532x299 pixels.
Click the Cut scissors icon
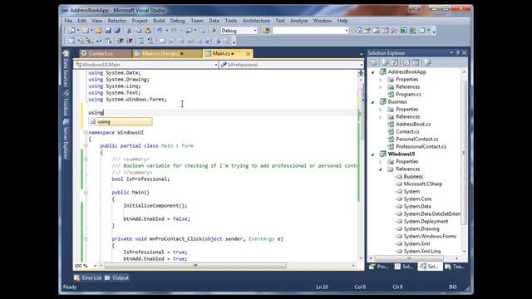[129, 31]
